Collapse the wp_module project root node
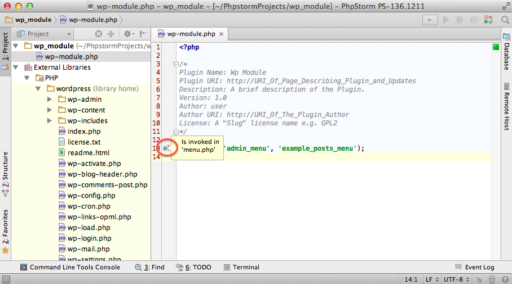This screenshot has height=284, width=512. coord(16,46)
